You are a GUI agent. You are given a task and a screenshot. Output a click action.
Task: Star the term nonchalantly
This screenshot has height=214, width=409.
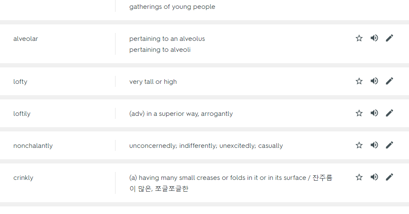359,145
